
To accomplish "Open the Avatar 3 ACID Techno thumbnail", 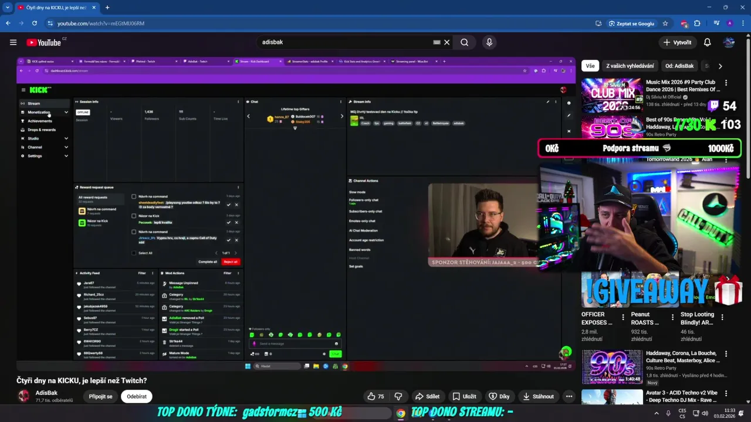I will [x=612, y=397].
